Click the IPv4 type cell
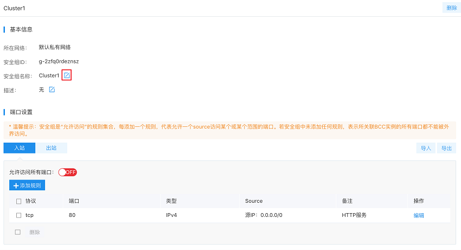Image resolution: width=461 pixels, height=250 pixels. 171,215
